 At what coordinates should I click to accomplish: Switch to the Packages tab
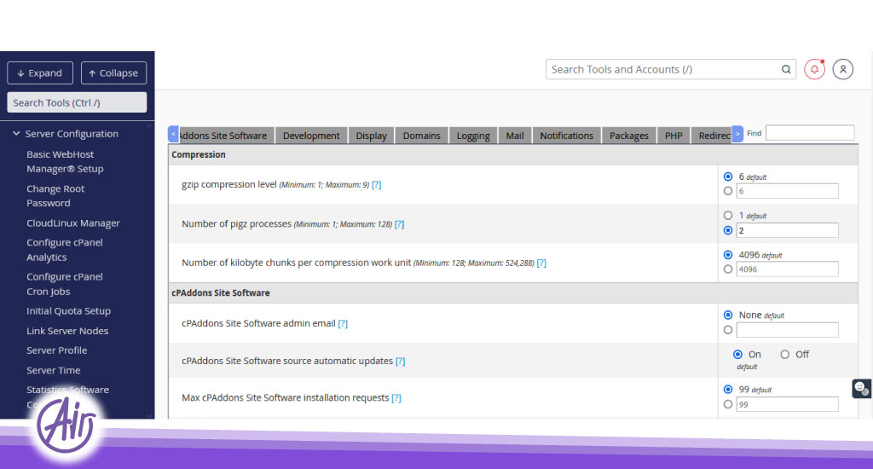click(629, 136)
